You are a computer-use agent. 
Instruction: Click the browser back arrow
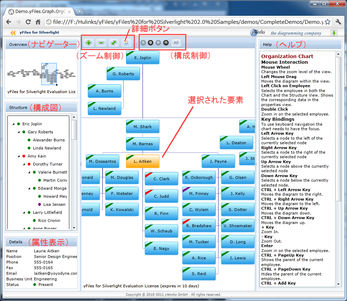(x=9, y=22)
